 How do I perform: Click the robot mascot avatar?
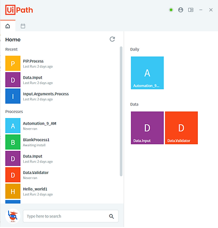pos(13,216)
